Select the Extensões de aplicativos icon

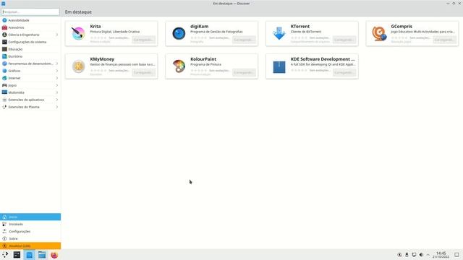click(4, 100)
